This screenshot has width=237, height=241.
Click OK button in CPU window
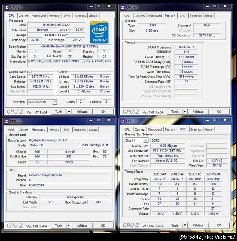tap(103, 112)
